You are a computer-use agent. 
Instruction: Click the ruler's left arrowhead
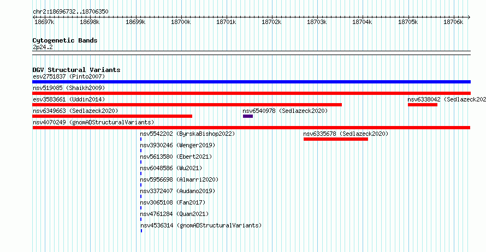(34, 17)
